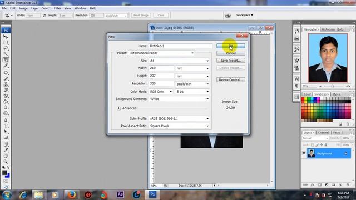This screenshot has width=356, height=200.
Task: Switch to the Styles tab
Action: (336, 94)
